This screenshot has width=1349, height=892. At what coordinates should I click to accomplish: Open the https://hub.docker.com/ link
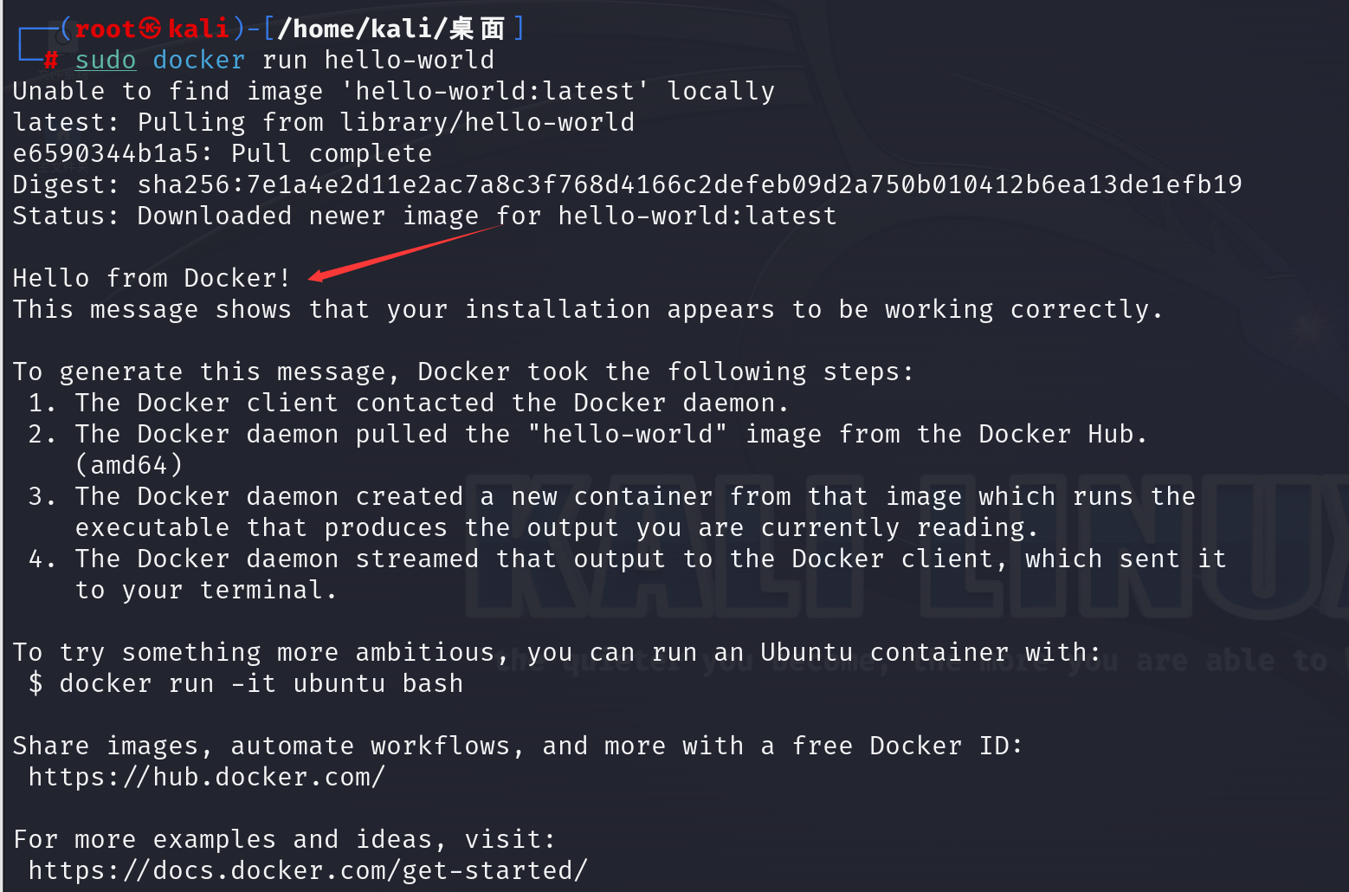click(x=207, y=777)
